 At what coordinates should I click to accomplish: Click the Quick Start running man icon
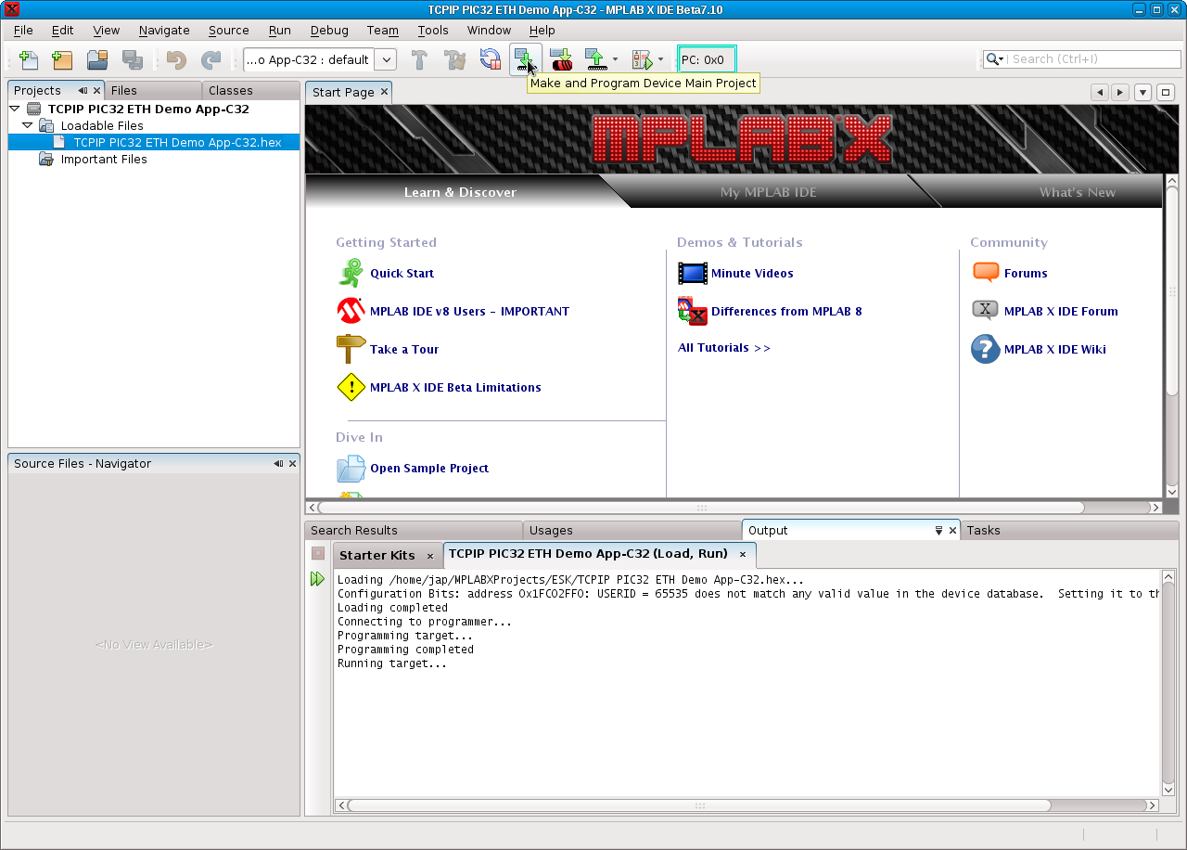click(351, 273)
